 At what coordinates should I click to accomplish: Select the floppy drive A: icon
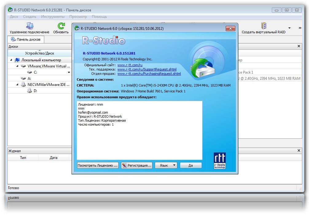pos(24,79)
